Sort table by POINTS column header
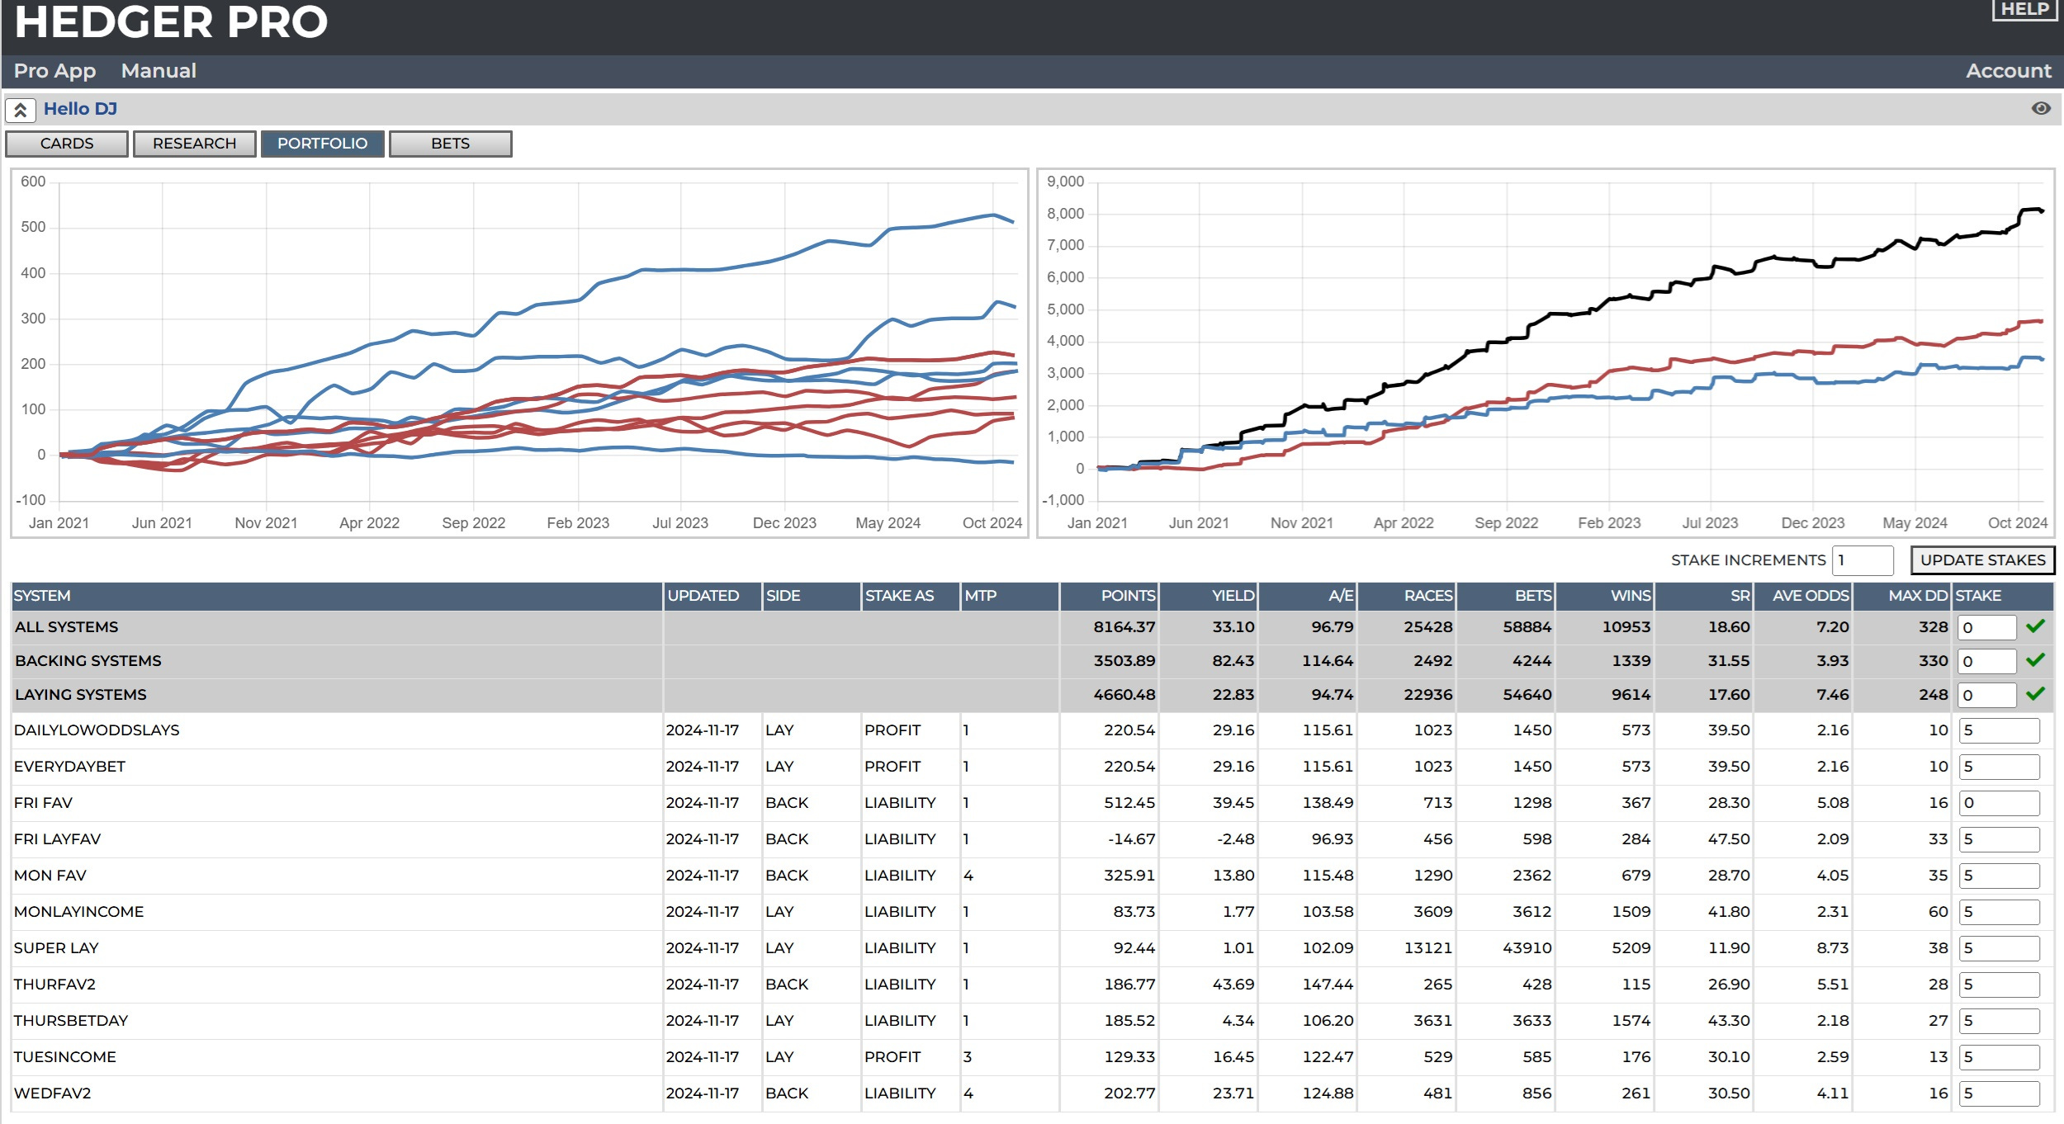Image resolution: width=2064 pixels, height=1124 pixels. click(x=1127, y=596)
